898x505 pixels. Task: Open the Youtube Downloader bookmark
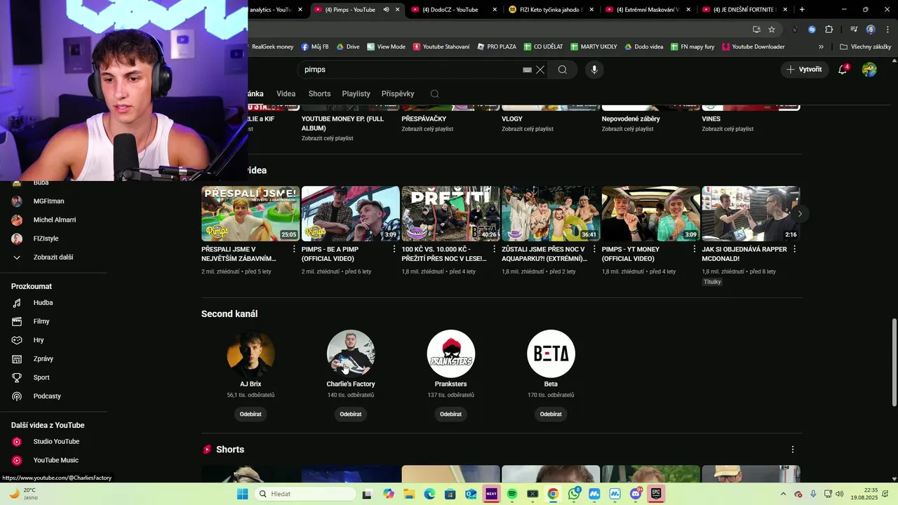tap(753, 47)
